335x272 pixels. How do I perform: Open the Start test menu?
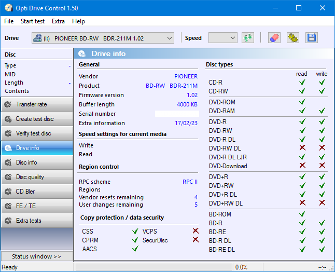(33, 21)
